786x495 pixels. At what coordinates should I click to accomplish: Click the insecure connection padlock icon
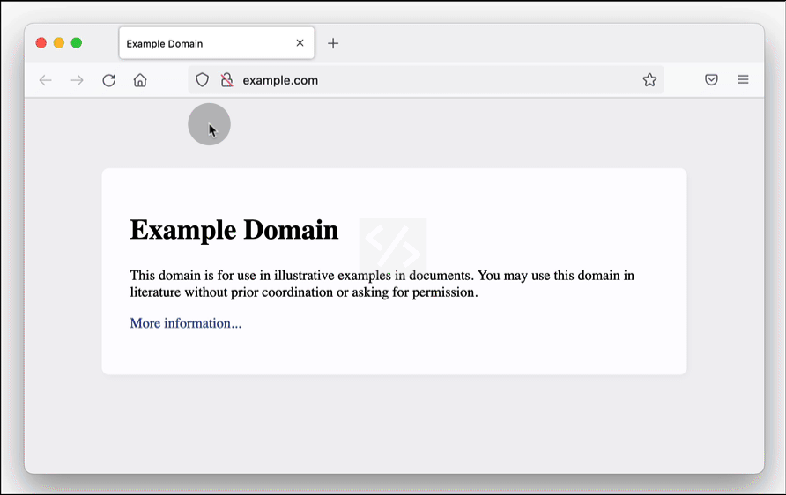tap(227, 79)
